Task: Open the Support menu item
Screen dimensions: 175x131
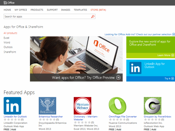Action: pyautogui.click(x=52, y=10)
